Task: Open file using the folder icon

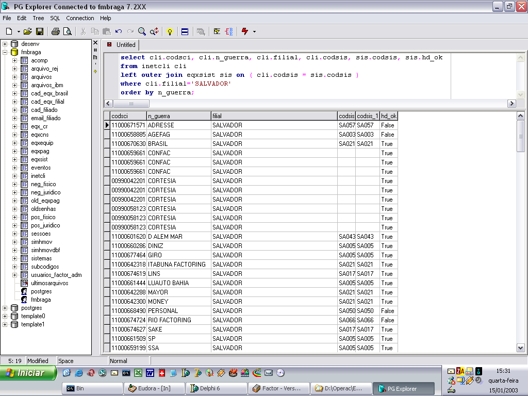Action: [x=28, y=31]
